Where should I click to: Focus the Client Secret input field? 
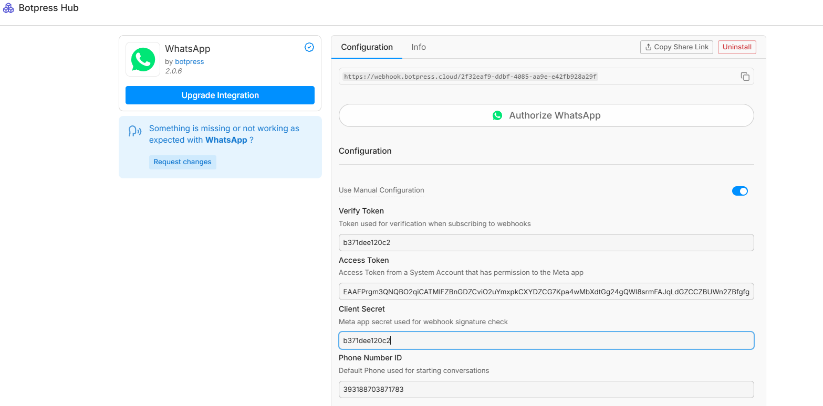(x=546, y=340)
